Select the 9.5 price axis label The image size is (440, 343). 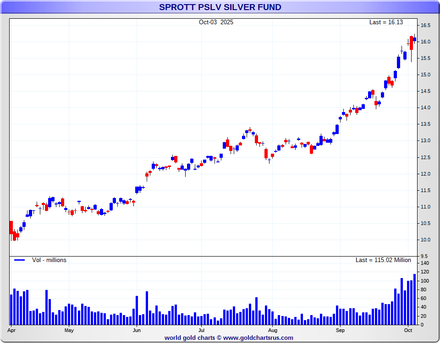tap(424, 256)
